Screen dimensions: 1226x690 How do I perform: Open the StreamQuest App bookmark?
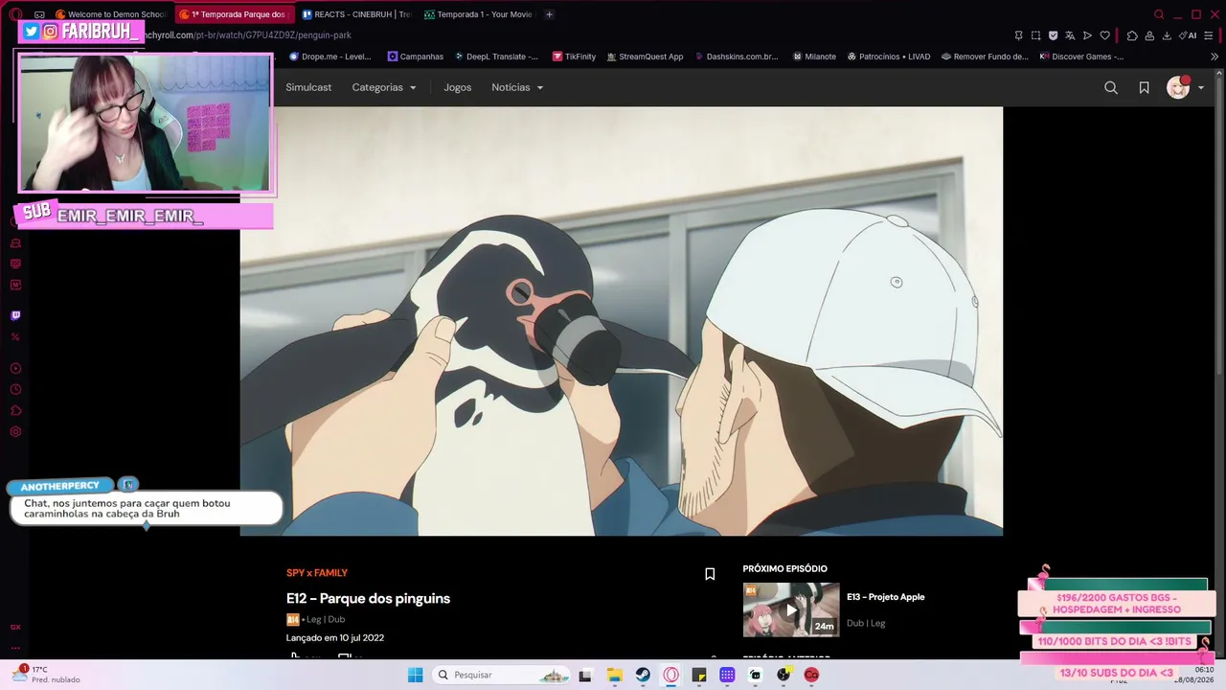645,57
